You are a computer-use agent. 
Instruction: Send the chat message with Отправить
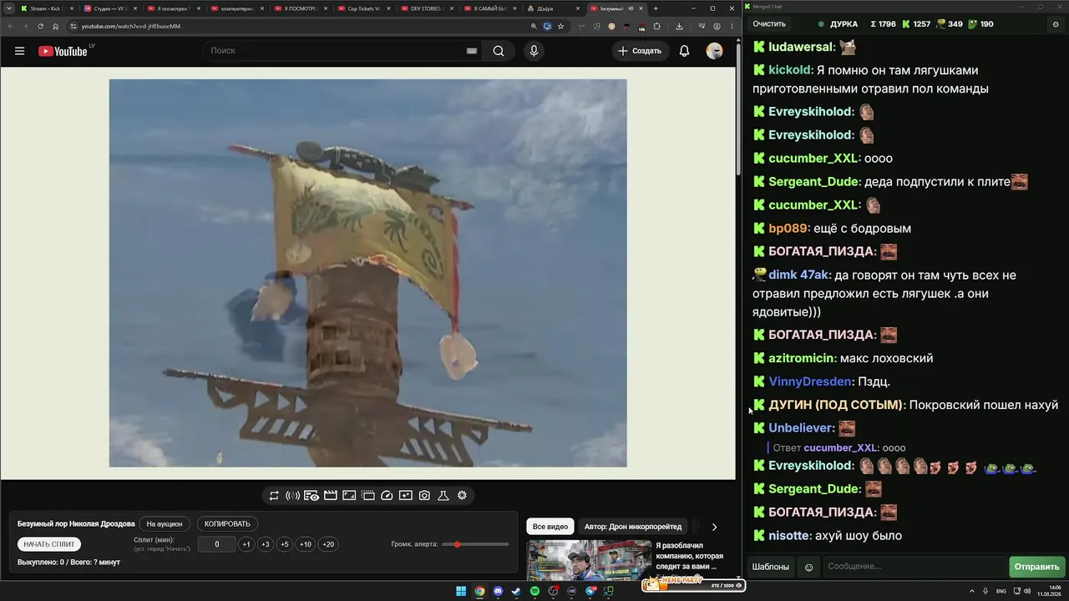click(1036, 568)
